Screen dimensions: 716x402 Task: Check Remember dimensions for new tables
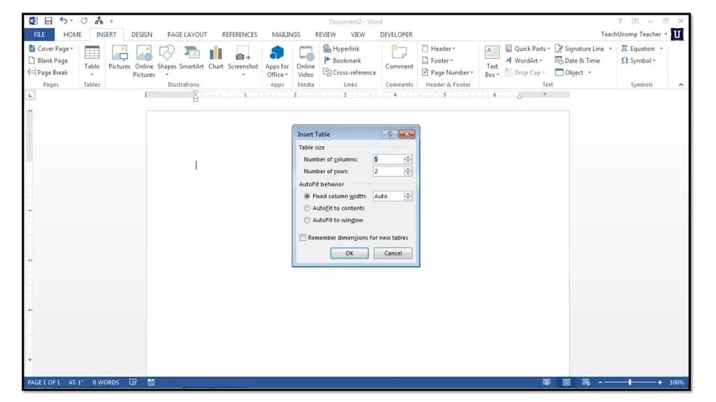pyautogui.click(x=303, y=237)
